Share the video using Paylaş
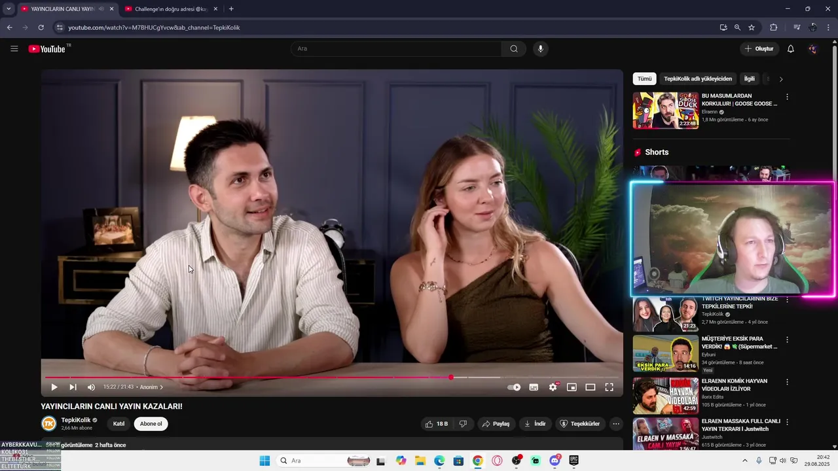Image resolution: width=838 pixels, height=471 pixels. click(x=496, y=424)
